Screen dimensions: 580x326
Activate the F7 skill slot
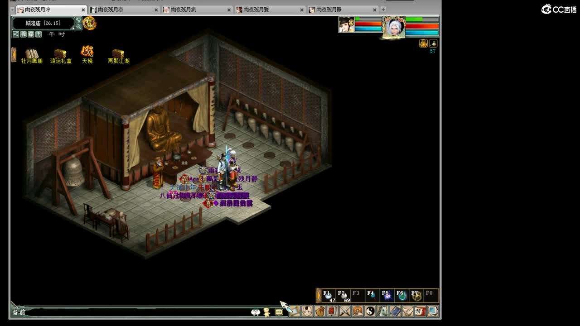(416, 296)
